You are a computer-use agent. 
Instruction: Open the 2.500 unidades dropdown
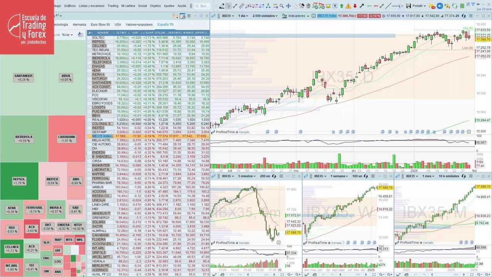point(265,16)
